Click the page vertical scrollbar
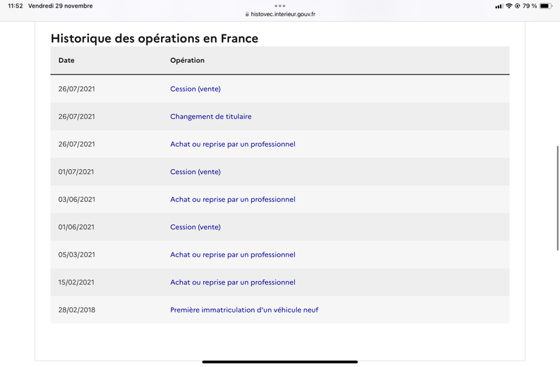 557,198
